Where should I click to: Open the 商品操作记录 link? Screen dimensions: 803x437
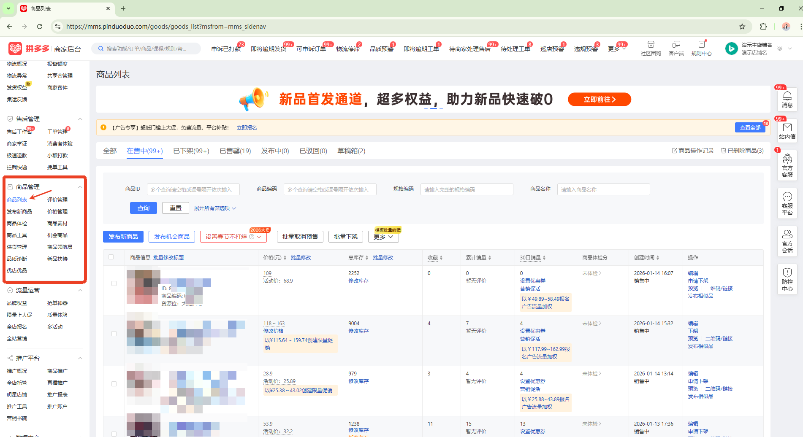pos(693,151)
